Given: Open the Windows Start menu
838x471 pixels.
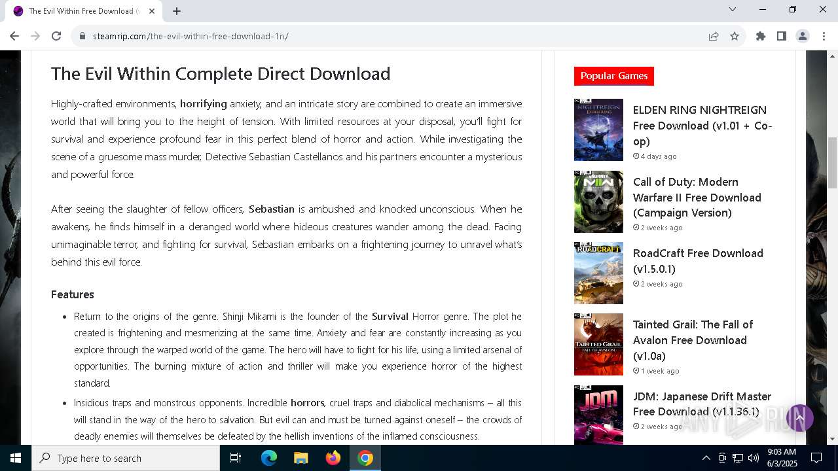Looking at the screenshot, I should tap(16, 458).
